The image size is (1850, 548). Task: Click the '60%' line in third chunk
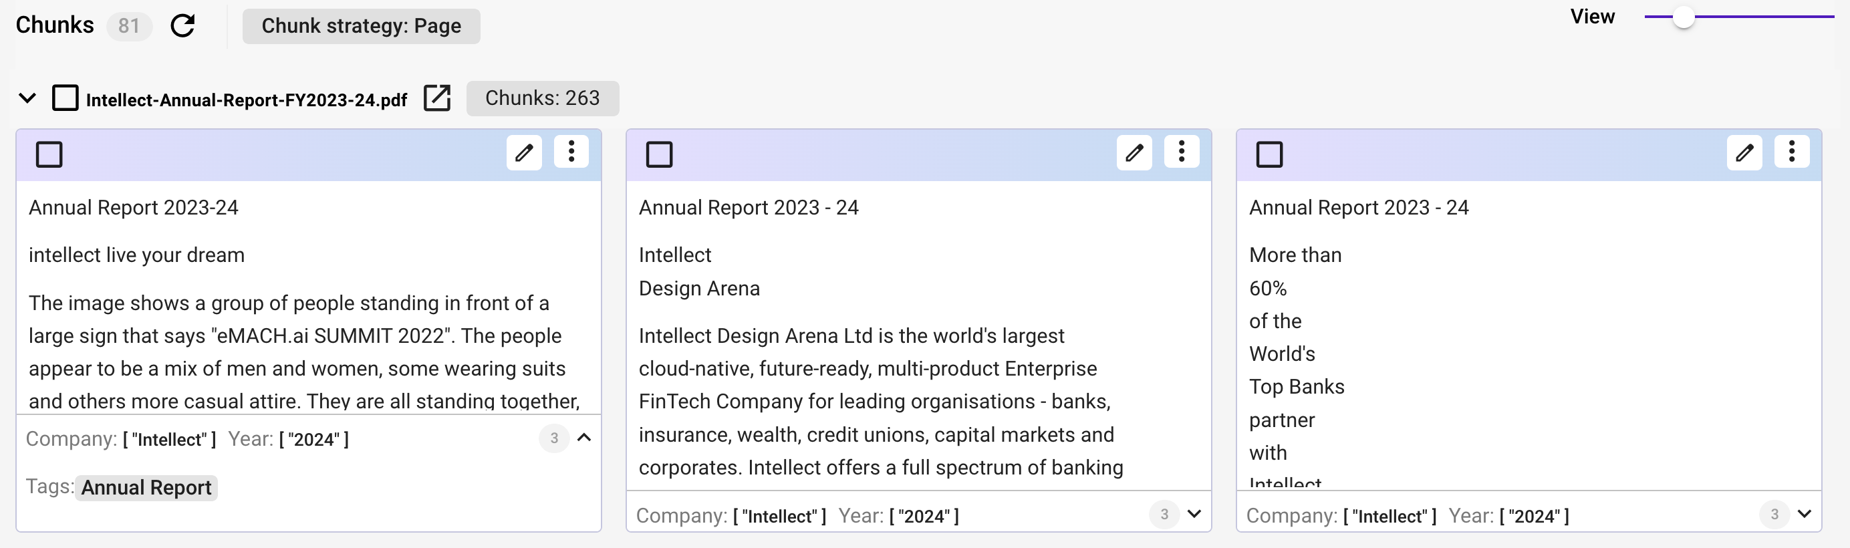tap(1268, 288)
